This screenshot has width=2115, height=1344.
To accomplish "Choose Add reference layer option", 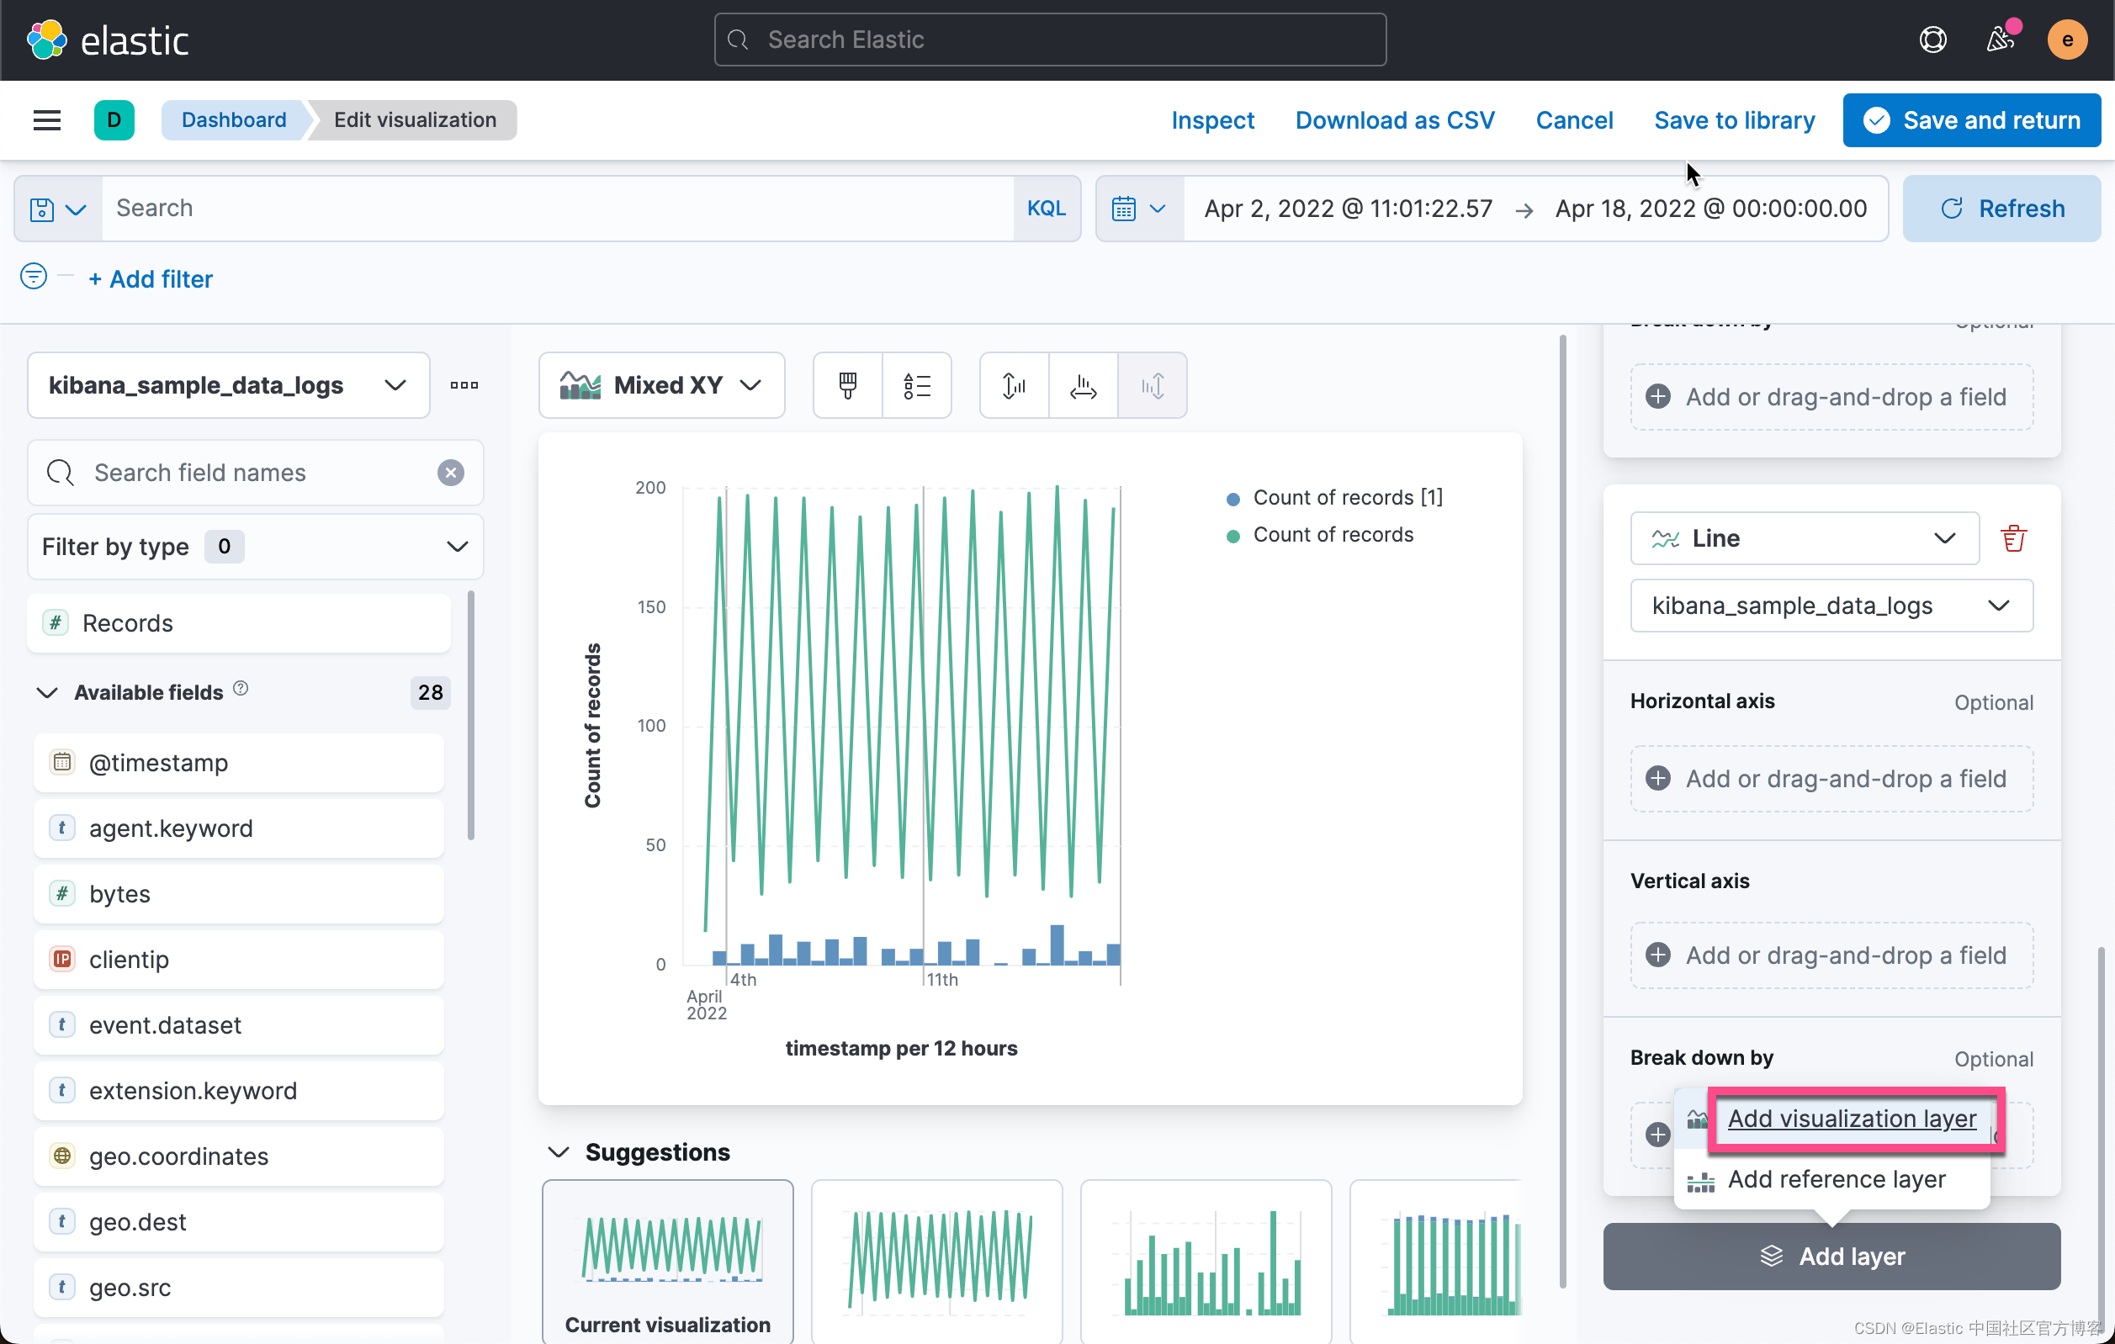I will pos(1836,1179).
